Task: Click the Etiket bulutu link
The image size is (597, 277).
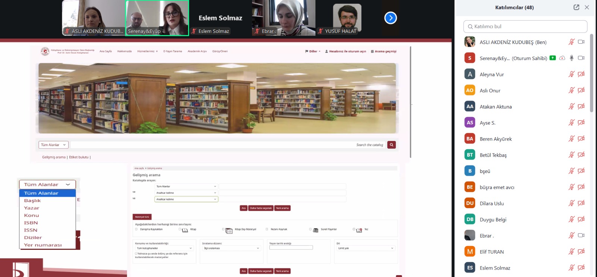Action: 79,157
